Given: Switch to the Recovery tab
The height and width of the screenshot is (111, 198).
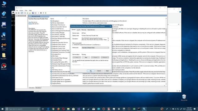Looking at the screenshot, I should coord(84,30).
